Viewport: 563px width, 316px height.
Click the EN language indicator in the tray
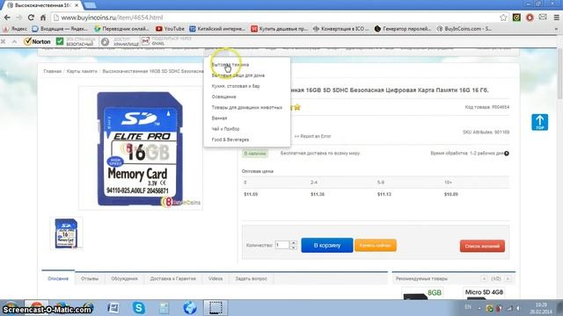(468, 307)
